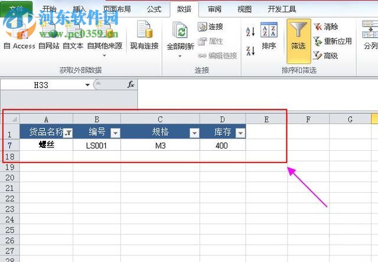This screenshot has height=262, width=378.
Task: Open the 审阅 ribbon tab
Action: point(214,9)
